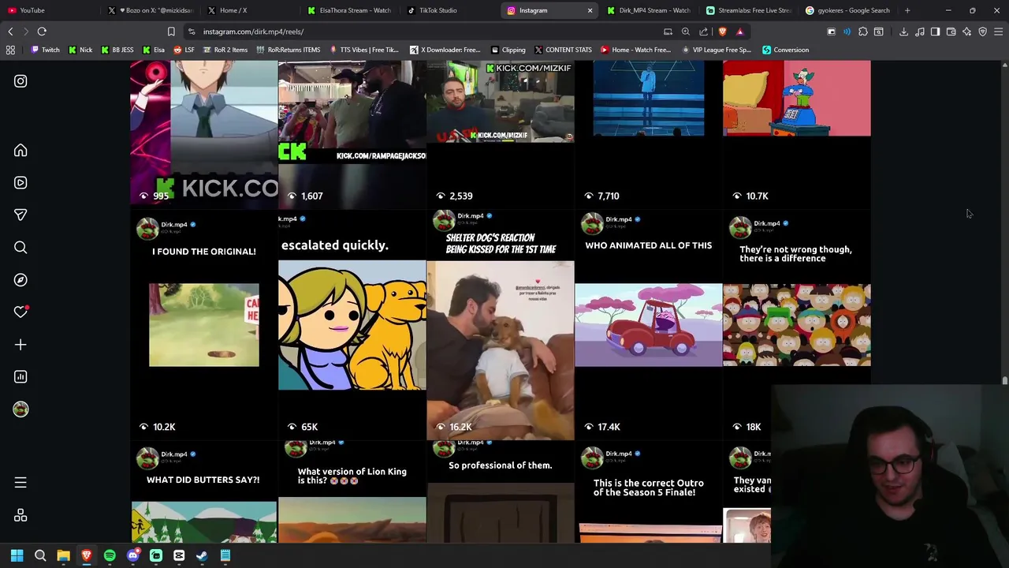Image resolution: width=1009 pixels, height=568 pixels.
Task: Open Clipping bookmark
Action: pyautogui.click(x=507, y=50)
